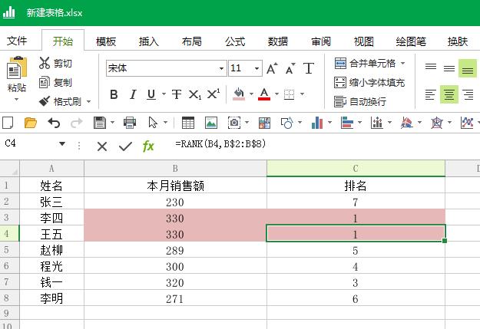The width and height of the screenshot is (480, 329).
Task: Create a new blank document icon
Action: coord(8,123)
